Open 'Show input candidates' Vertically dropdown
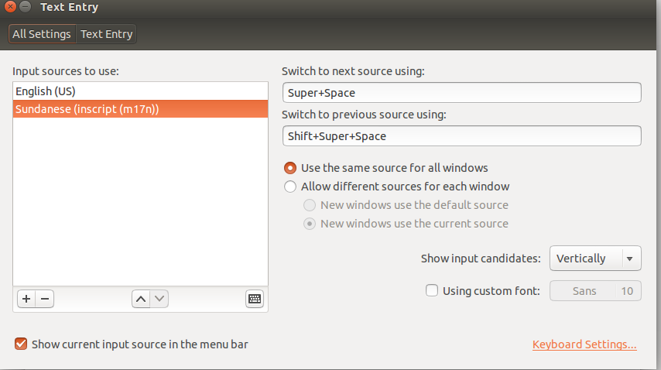The width and height of the screenshot is (661, 370). (594, 259)
